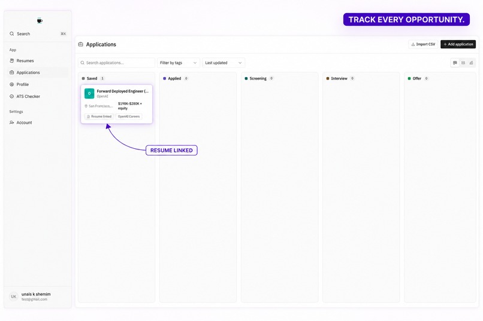Click the user name unais k shemim
Screen dimensions: 483x321
point(36,294)
